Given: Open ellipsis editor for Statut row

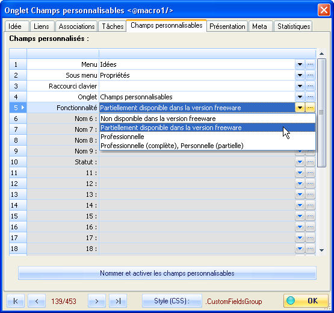Looking at the screenshot, I should point(310,162).
